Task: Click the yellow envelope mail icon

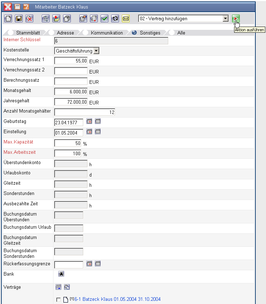Action: 125,19
